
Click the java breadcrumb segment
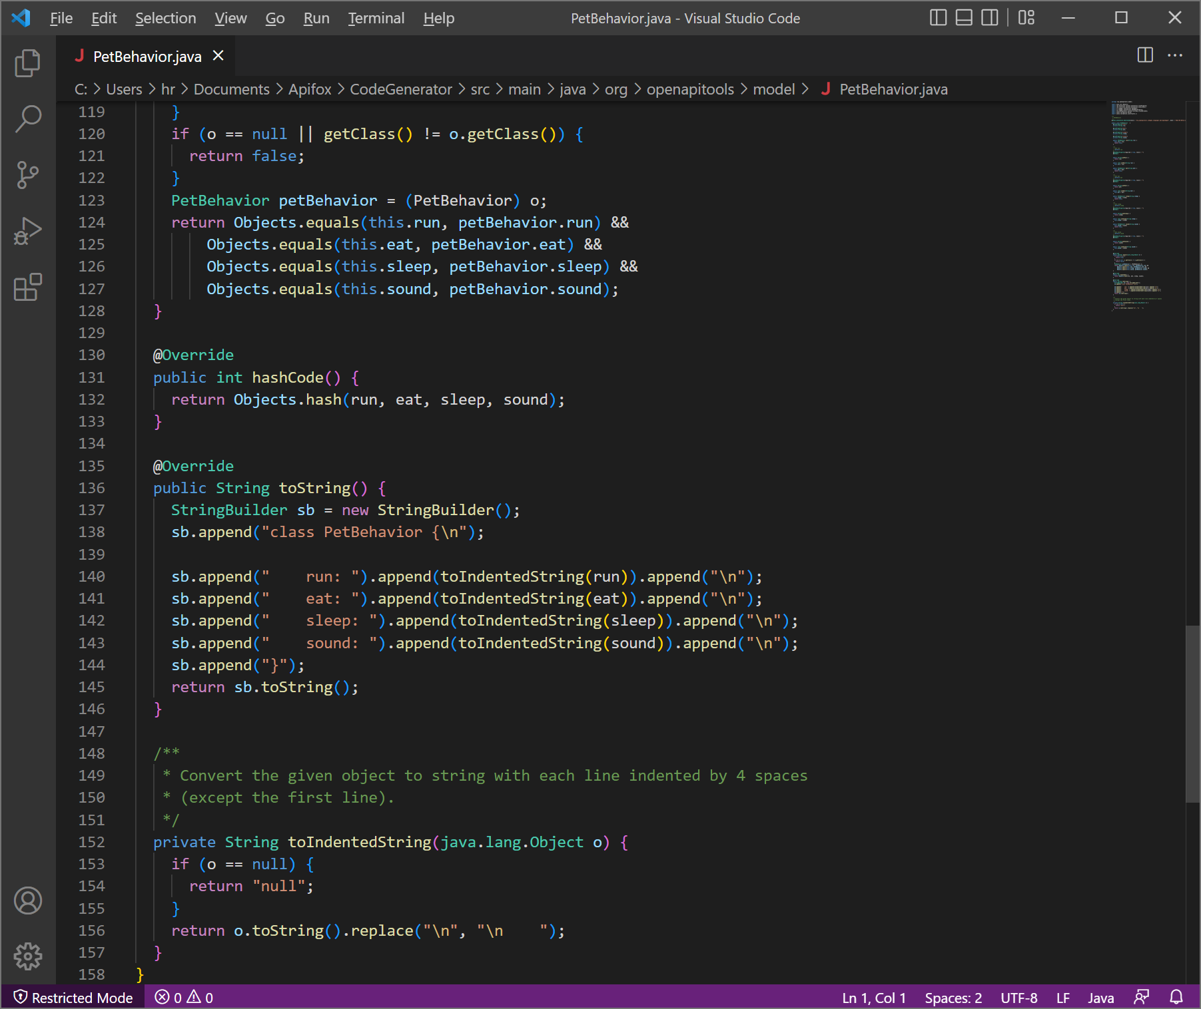(x=573, y=89)
